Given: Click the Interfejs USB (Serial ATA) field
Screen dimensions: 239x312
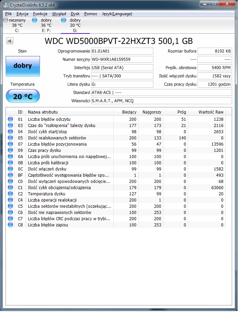Looking at the screenshot, I should point(122,68).
